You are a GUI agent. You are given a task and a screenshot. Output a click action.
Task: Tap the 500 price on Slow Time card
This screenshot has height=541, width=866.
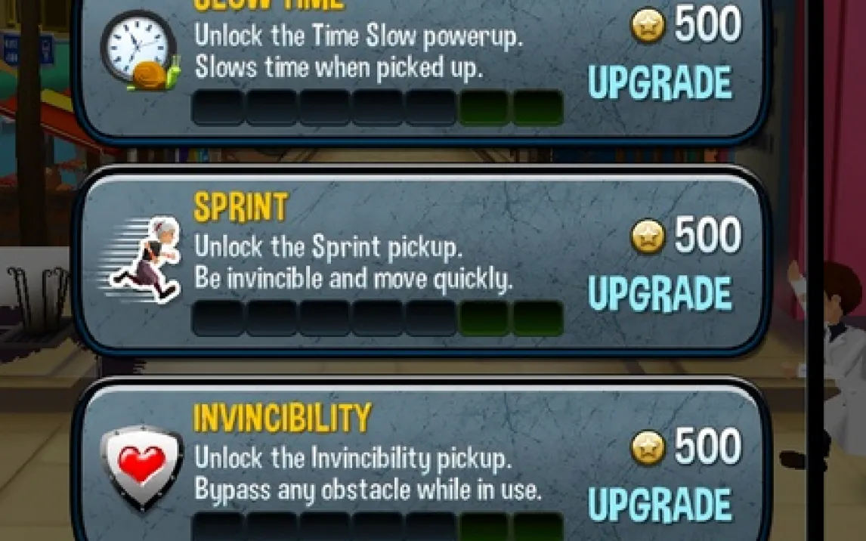point(708,25)
